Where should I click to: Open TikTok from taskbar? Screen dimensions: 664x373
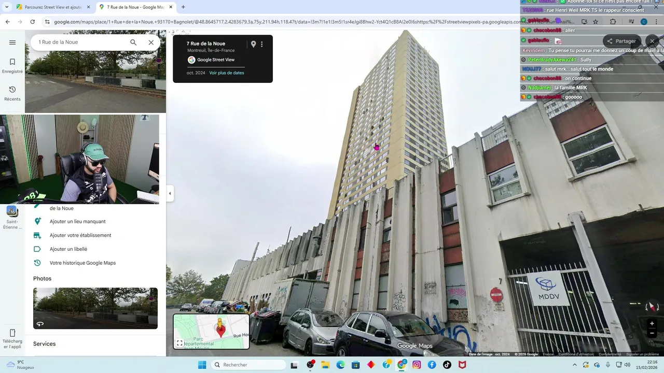click(x=447, y=365)
